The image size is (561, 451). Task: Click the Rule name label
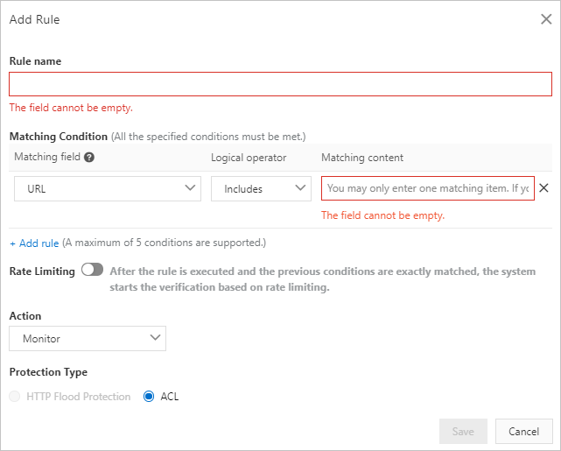click(35, 60)
